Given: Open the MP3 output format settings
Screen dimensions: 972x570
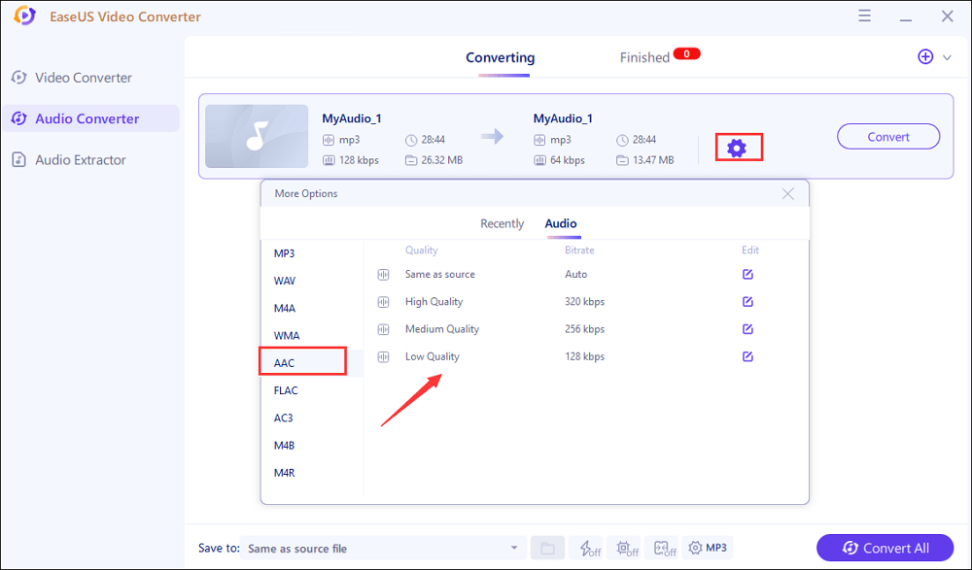Looking at the screenshot, I should click(708, 549).
